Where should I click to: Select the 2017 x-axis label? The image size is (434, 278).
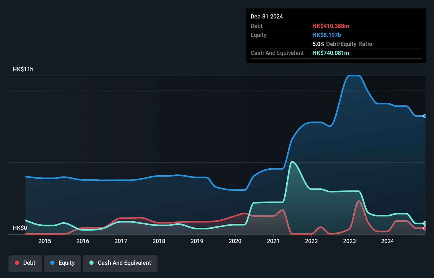click(x=121, y=241)
